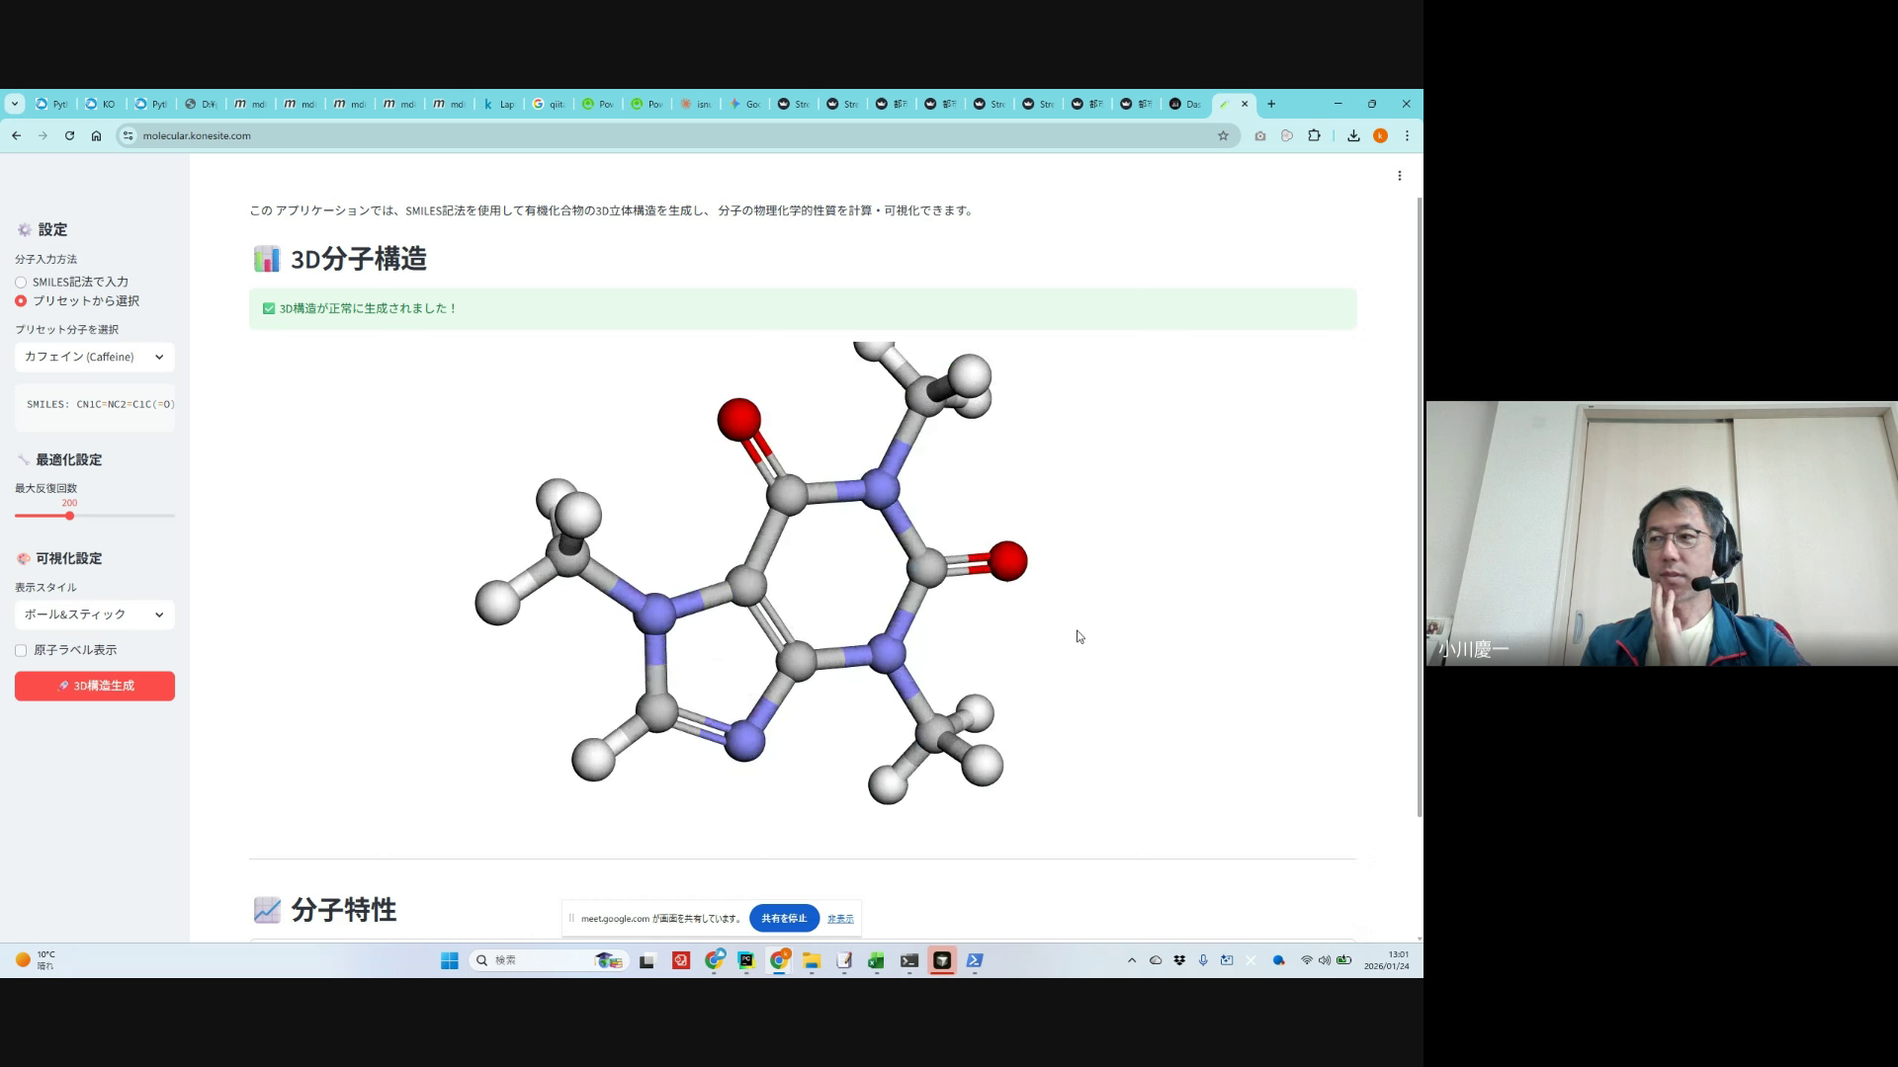
Task: Enable the 原子ラベル表示 checkbox
Action: [21, 650]
